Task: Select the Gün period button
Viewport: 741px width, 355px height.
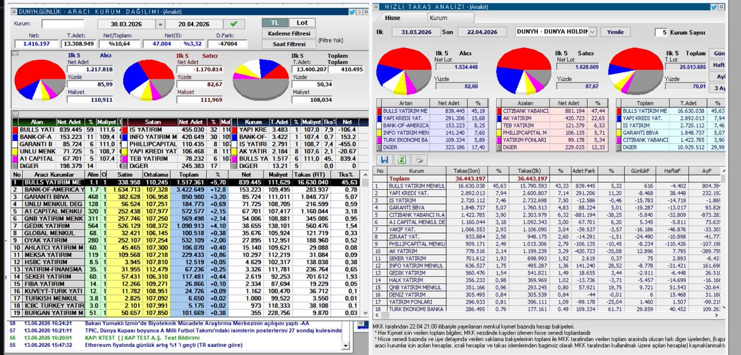Action: pyautogui.click(x=718, y=54)
